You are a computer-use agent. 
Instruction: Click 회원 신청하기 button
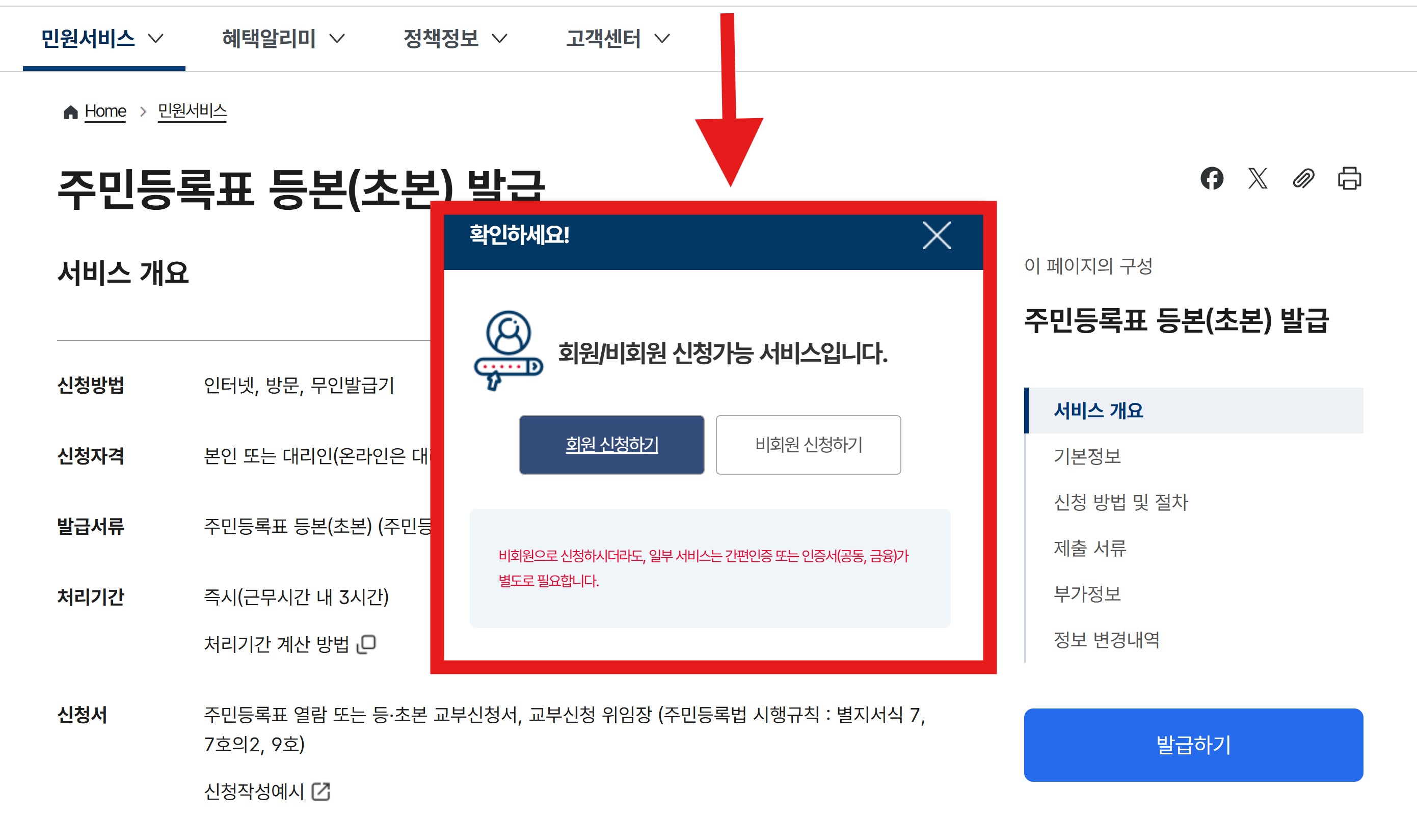point(611,444)
